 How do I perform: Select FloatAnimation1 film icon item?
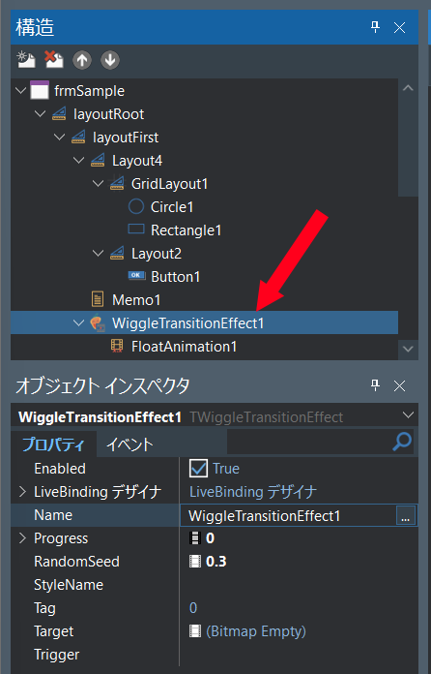[x=117, y=346]
